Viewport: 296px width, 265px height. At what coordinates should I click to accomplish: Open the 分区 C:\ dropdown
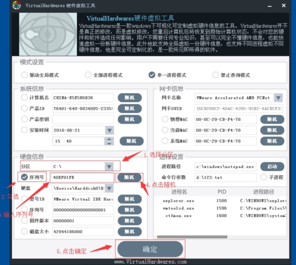(109, 166)
